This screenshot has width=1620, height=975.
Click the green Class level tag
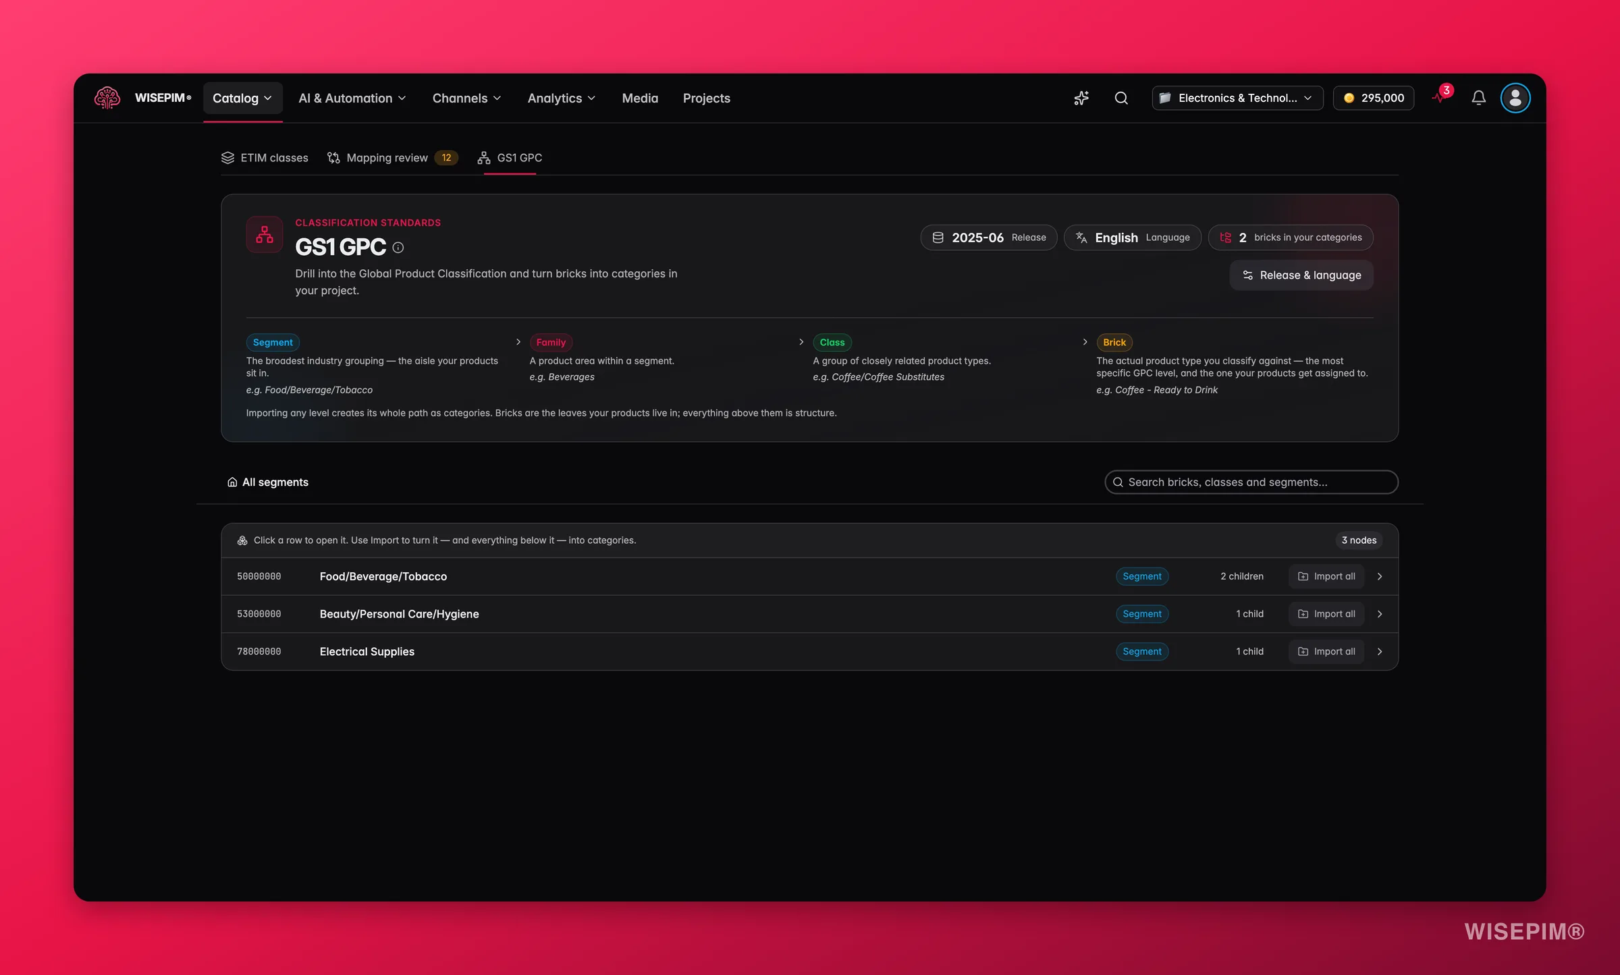tap(832, 342)
